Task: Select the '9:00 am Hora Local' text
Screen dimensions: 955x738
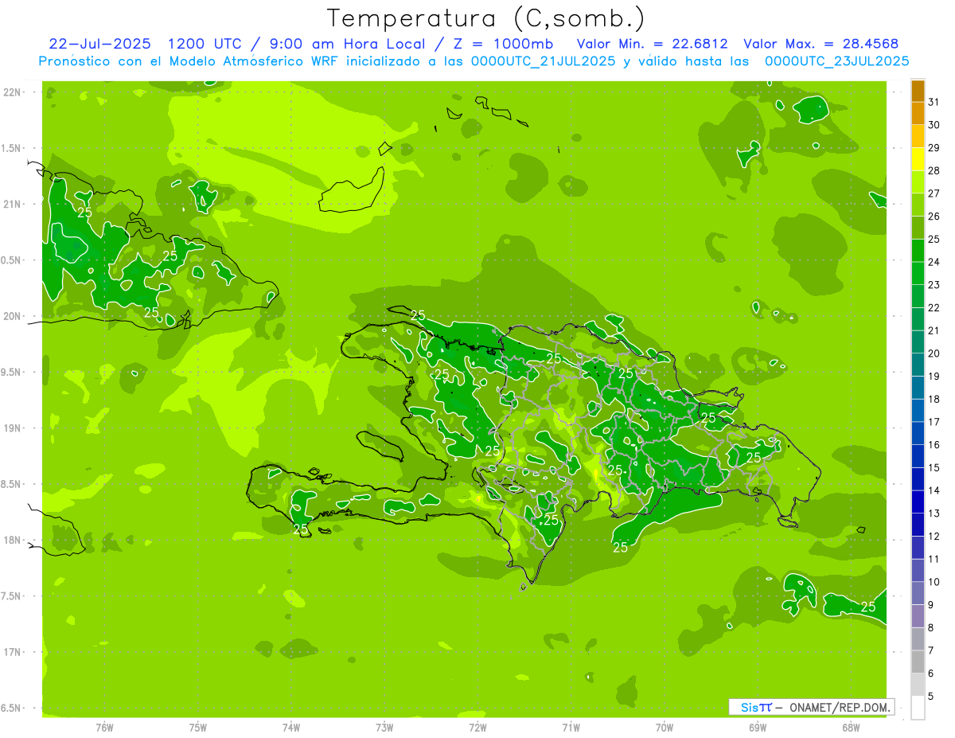Action: point(347,44)
